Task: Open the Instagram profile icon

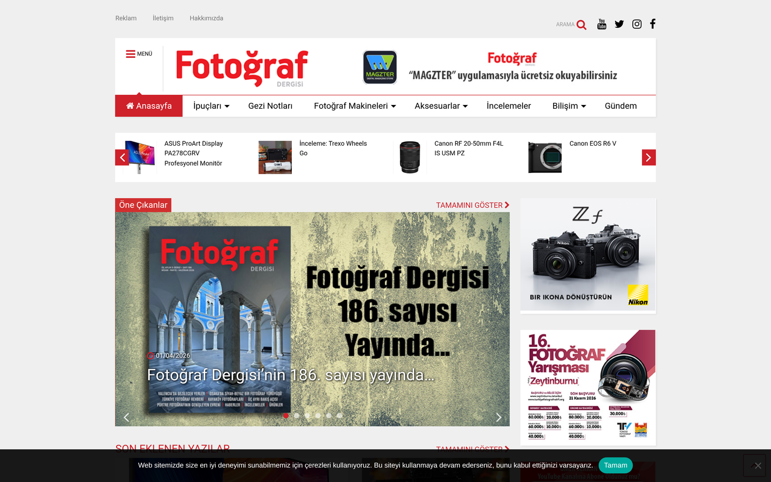Action: pyautogui.click(x=637, y=24)
